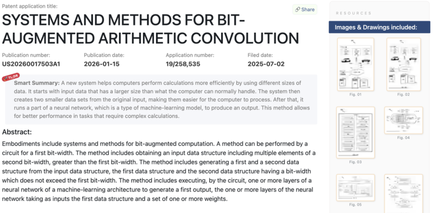Click the Share button
Screen dimensions: 433x213
[x=305, y=10]
